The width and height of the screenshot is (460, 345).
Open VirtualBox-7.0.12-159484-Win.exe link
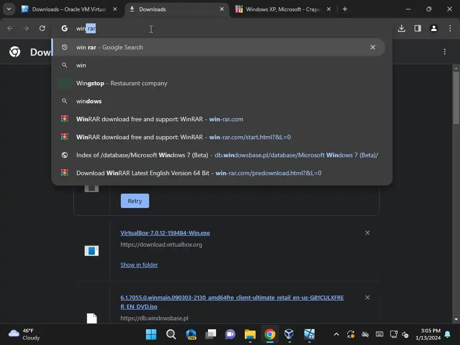(165, 233)
